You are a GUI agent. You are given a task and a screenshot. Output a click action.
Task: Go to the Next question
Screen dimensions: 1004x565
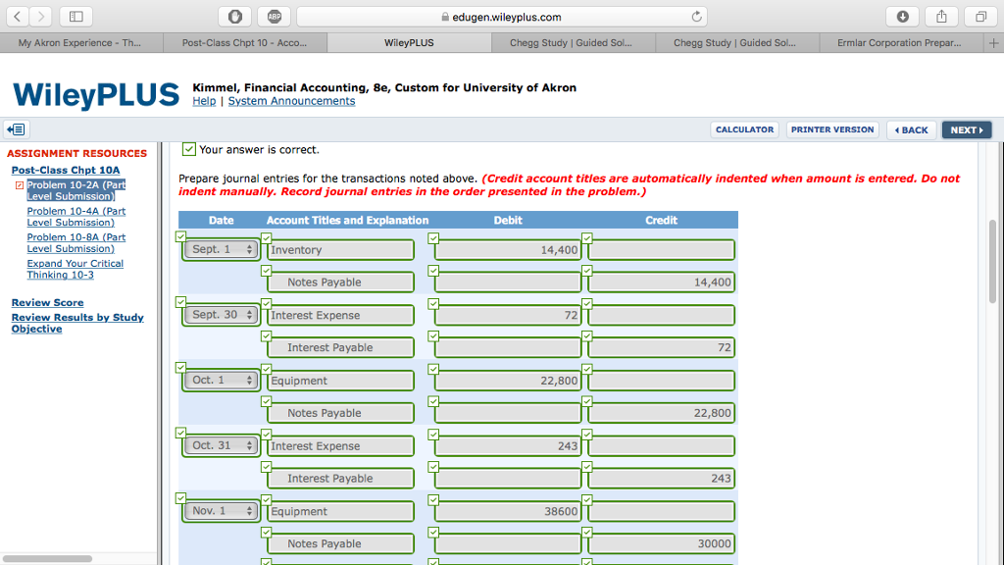point(967,130)
